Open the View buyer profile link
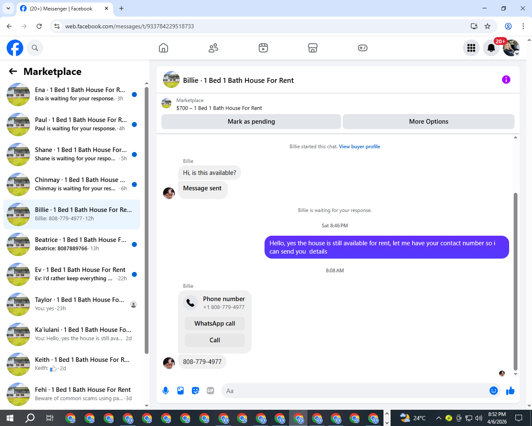The image size is (532, 426). pyautogui.click(x=359, y=147)
